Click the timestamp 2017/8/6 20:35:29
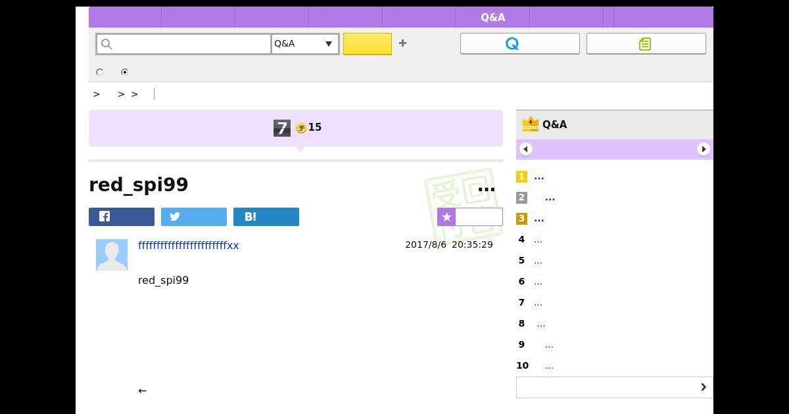This screenshot has width=789, height=414. coord(449,244)
